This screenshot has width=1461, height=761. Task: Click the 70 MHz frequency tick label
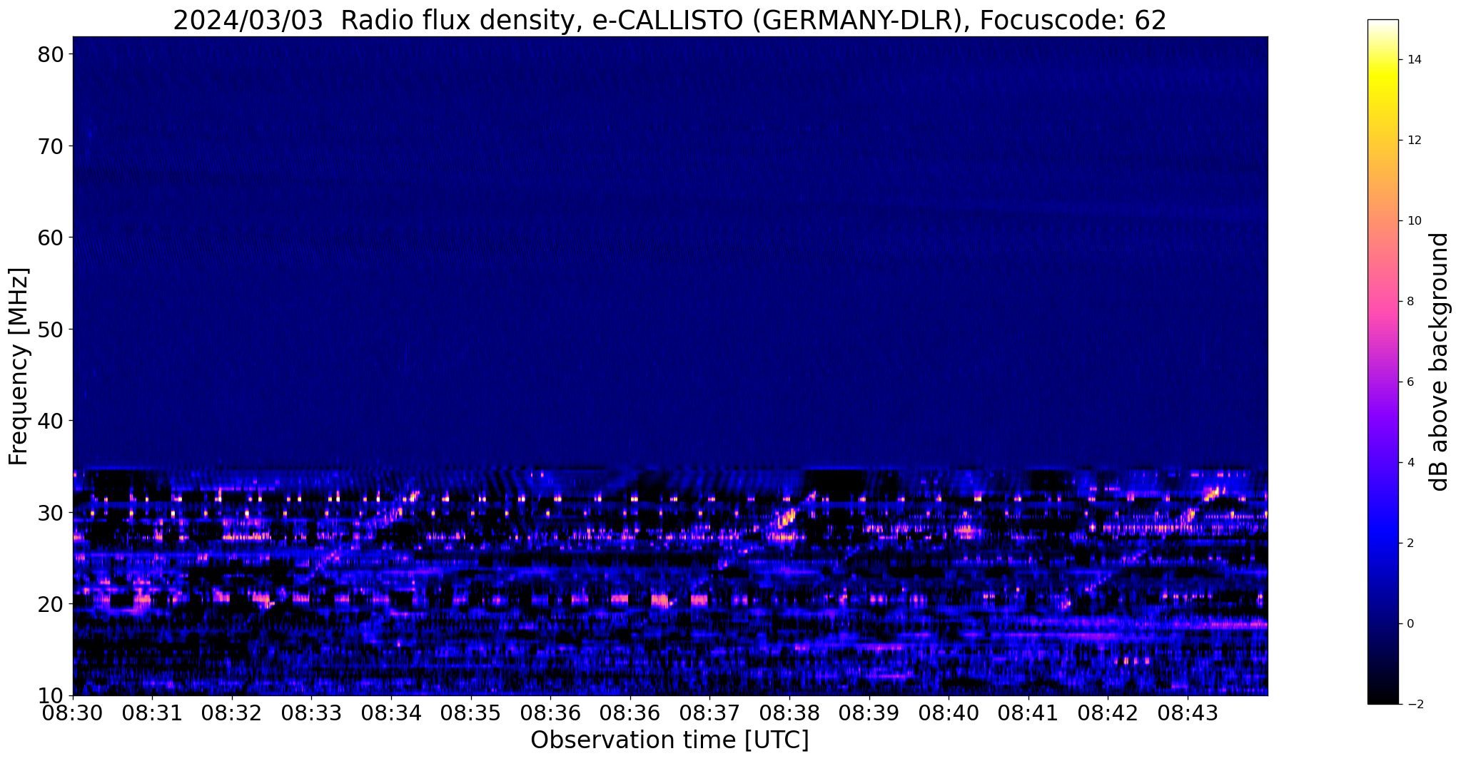(x=52, y=146)
